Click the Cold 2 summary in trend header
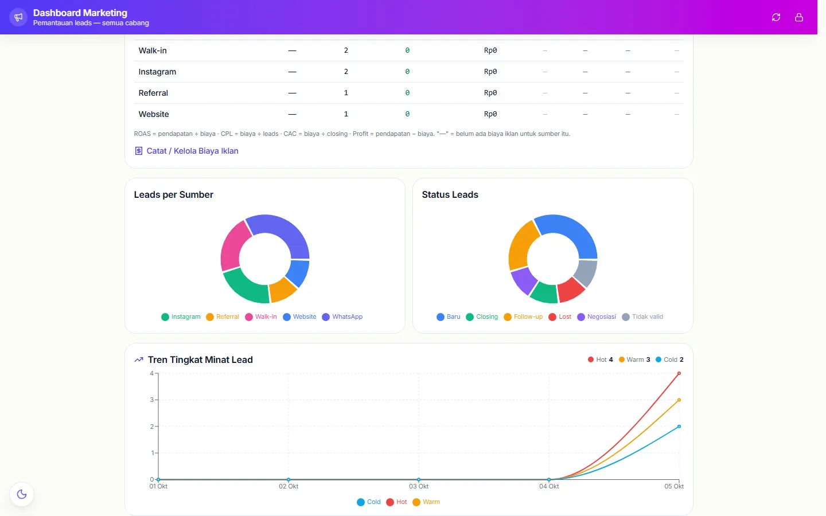826x516 pixels. click(x=670, y=359)
